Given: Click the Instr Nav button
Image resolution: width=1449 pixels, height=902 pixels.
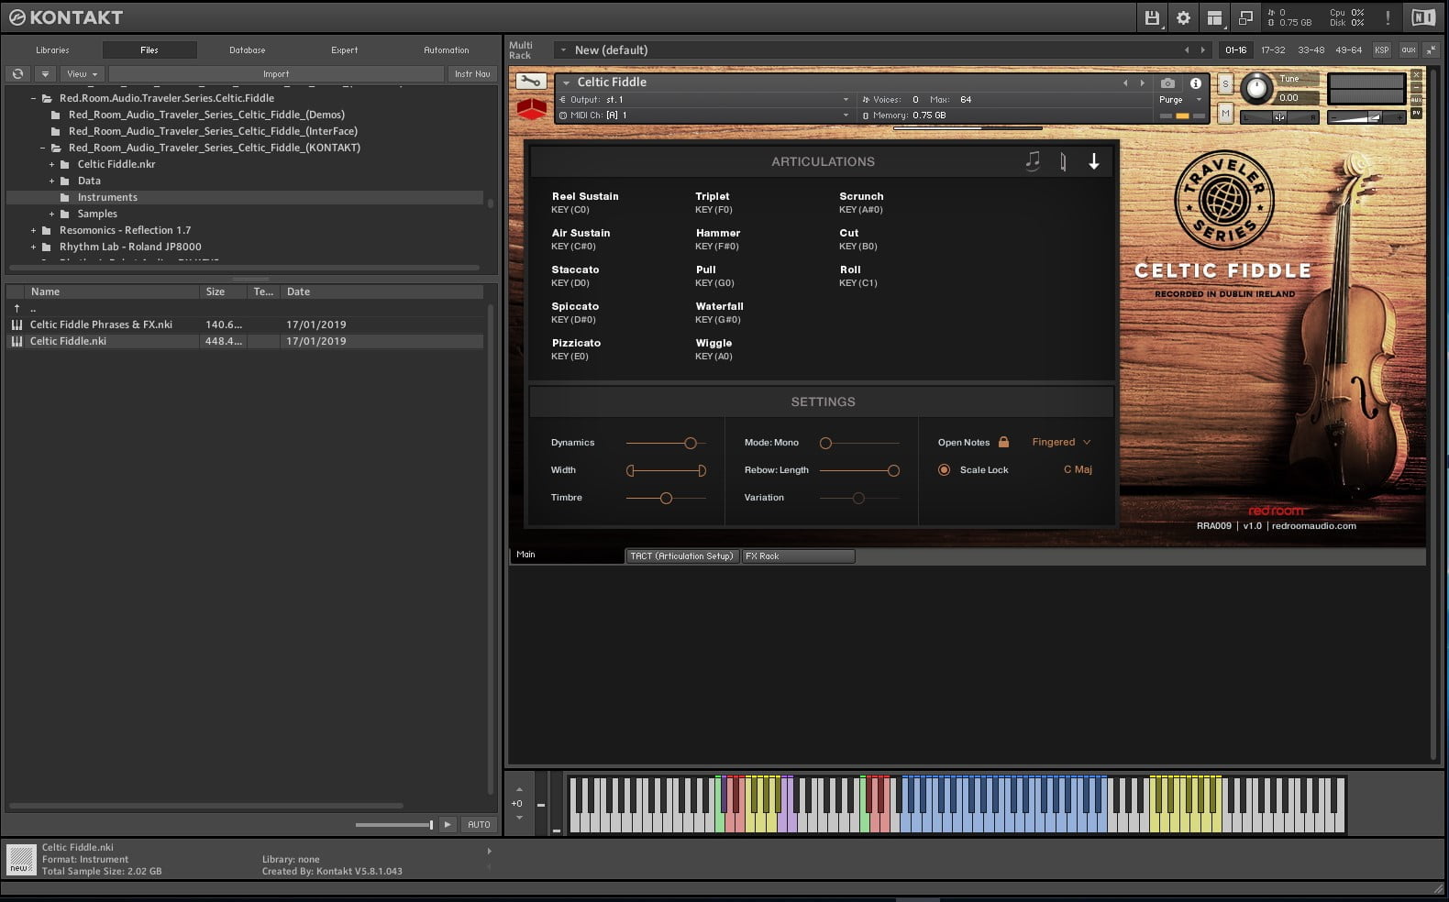Looking at the screenshot, I should pyautogui.click(x=472, y=73).
